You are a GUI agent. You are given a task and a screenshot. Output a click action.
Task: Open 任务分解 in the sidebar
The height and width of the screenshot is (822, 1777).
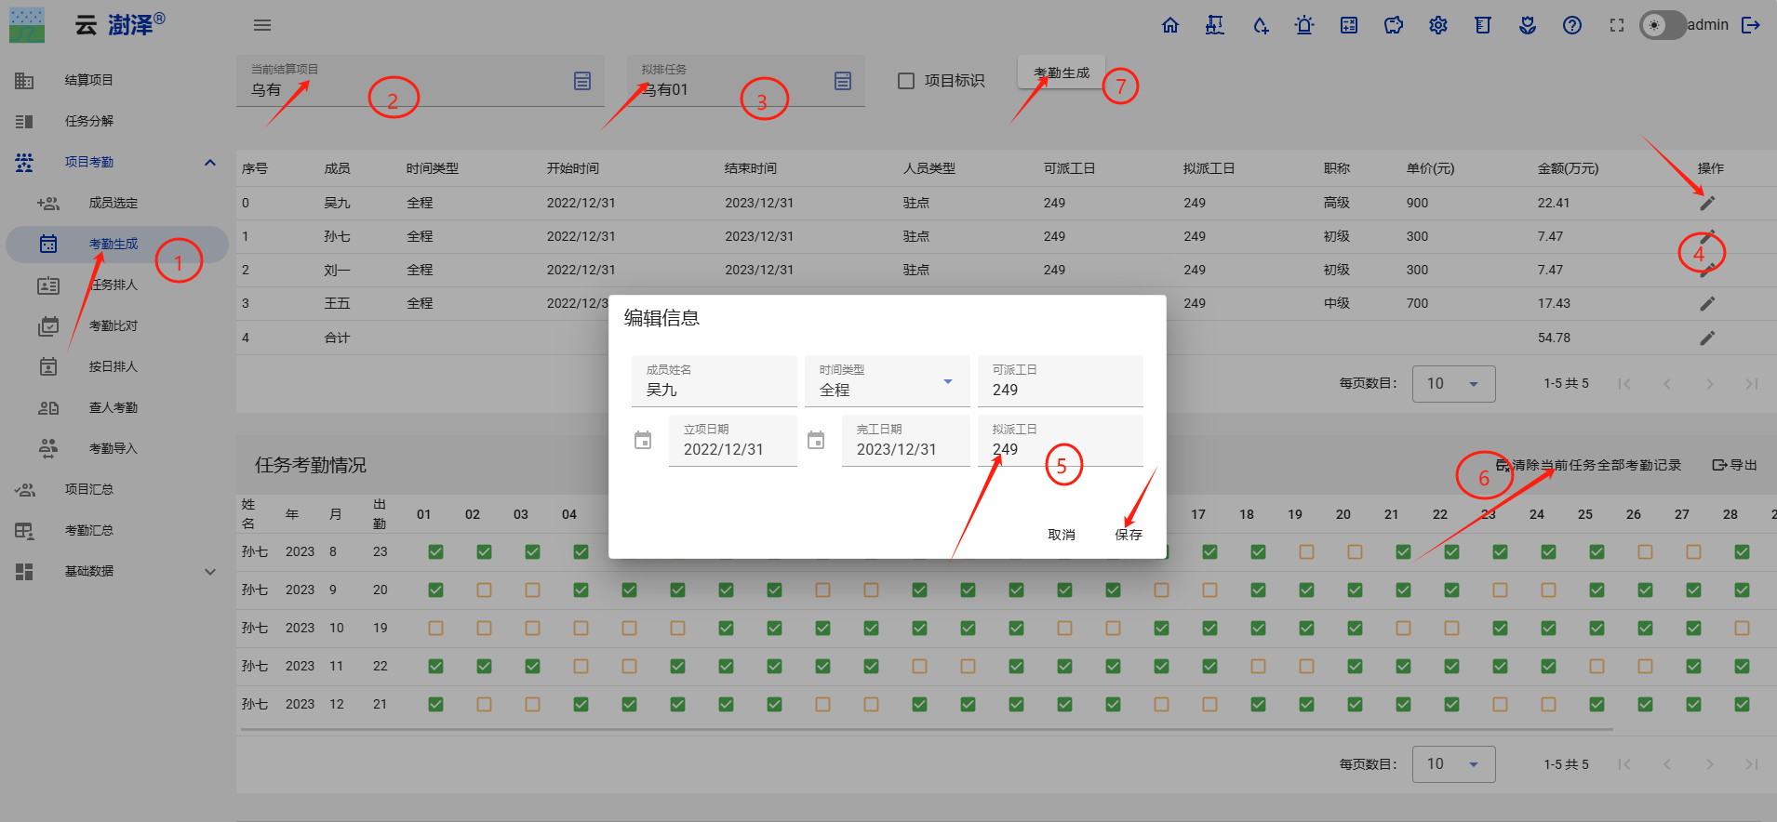[x=89, y=121]
